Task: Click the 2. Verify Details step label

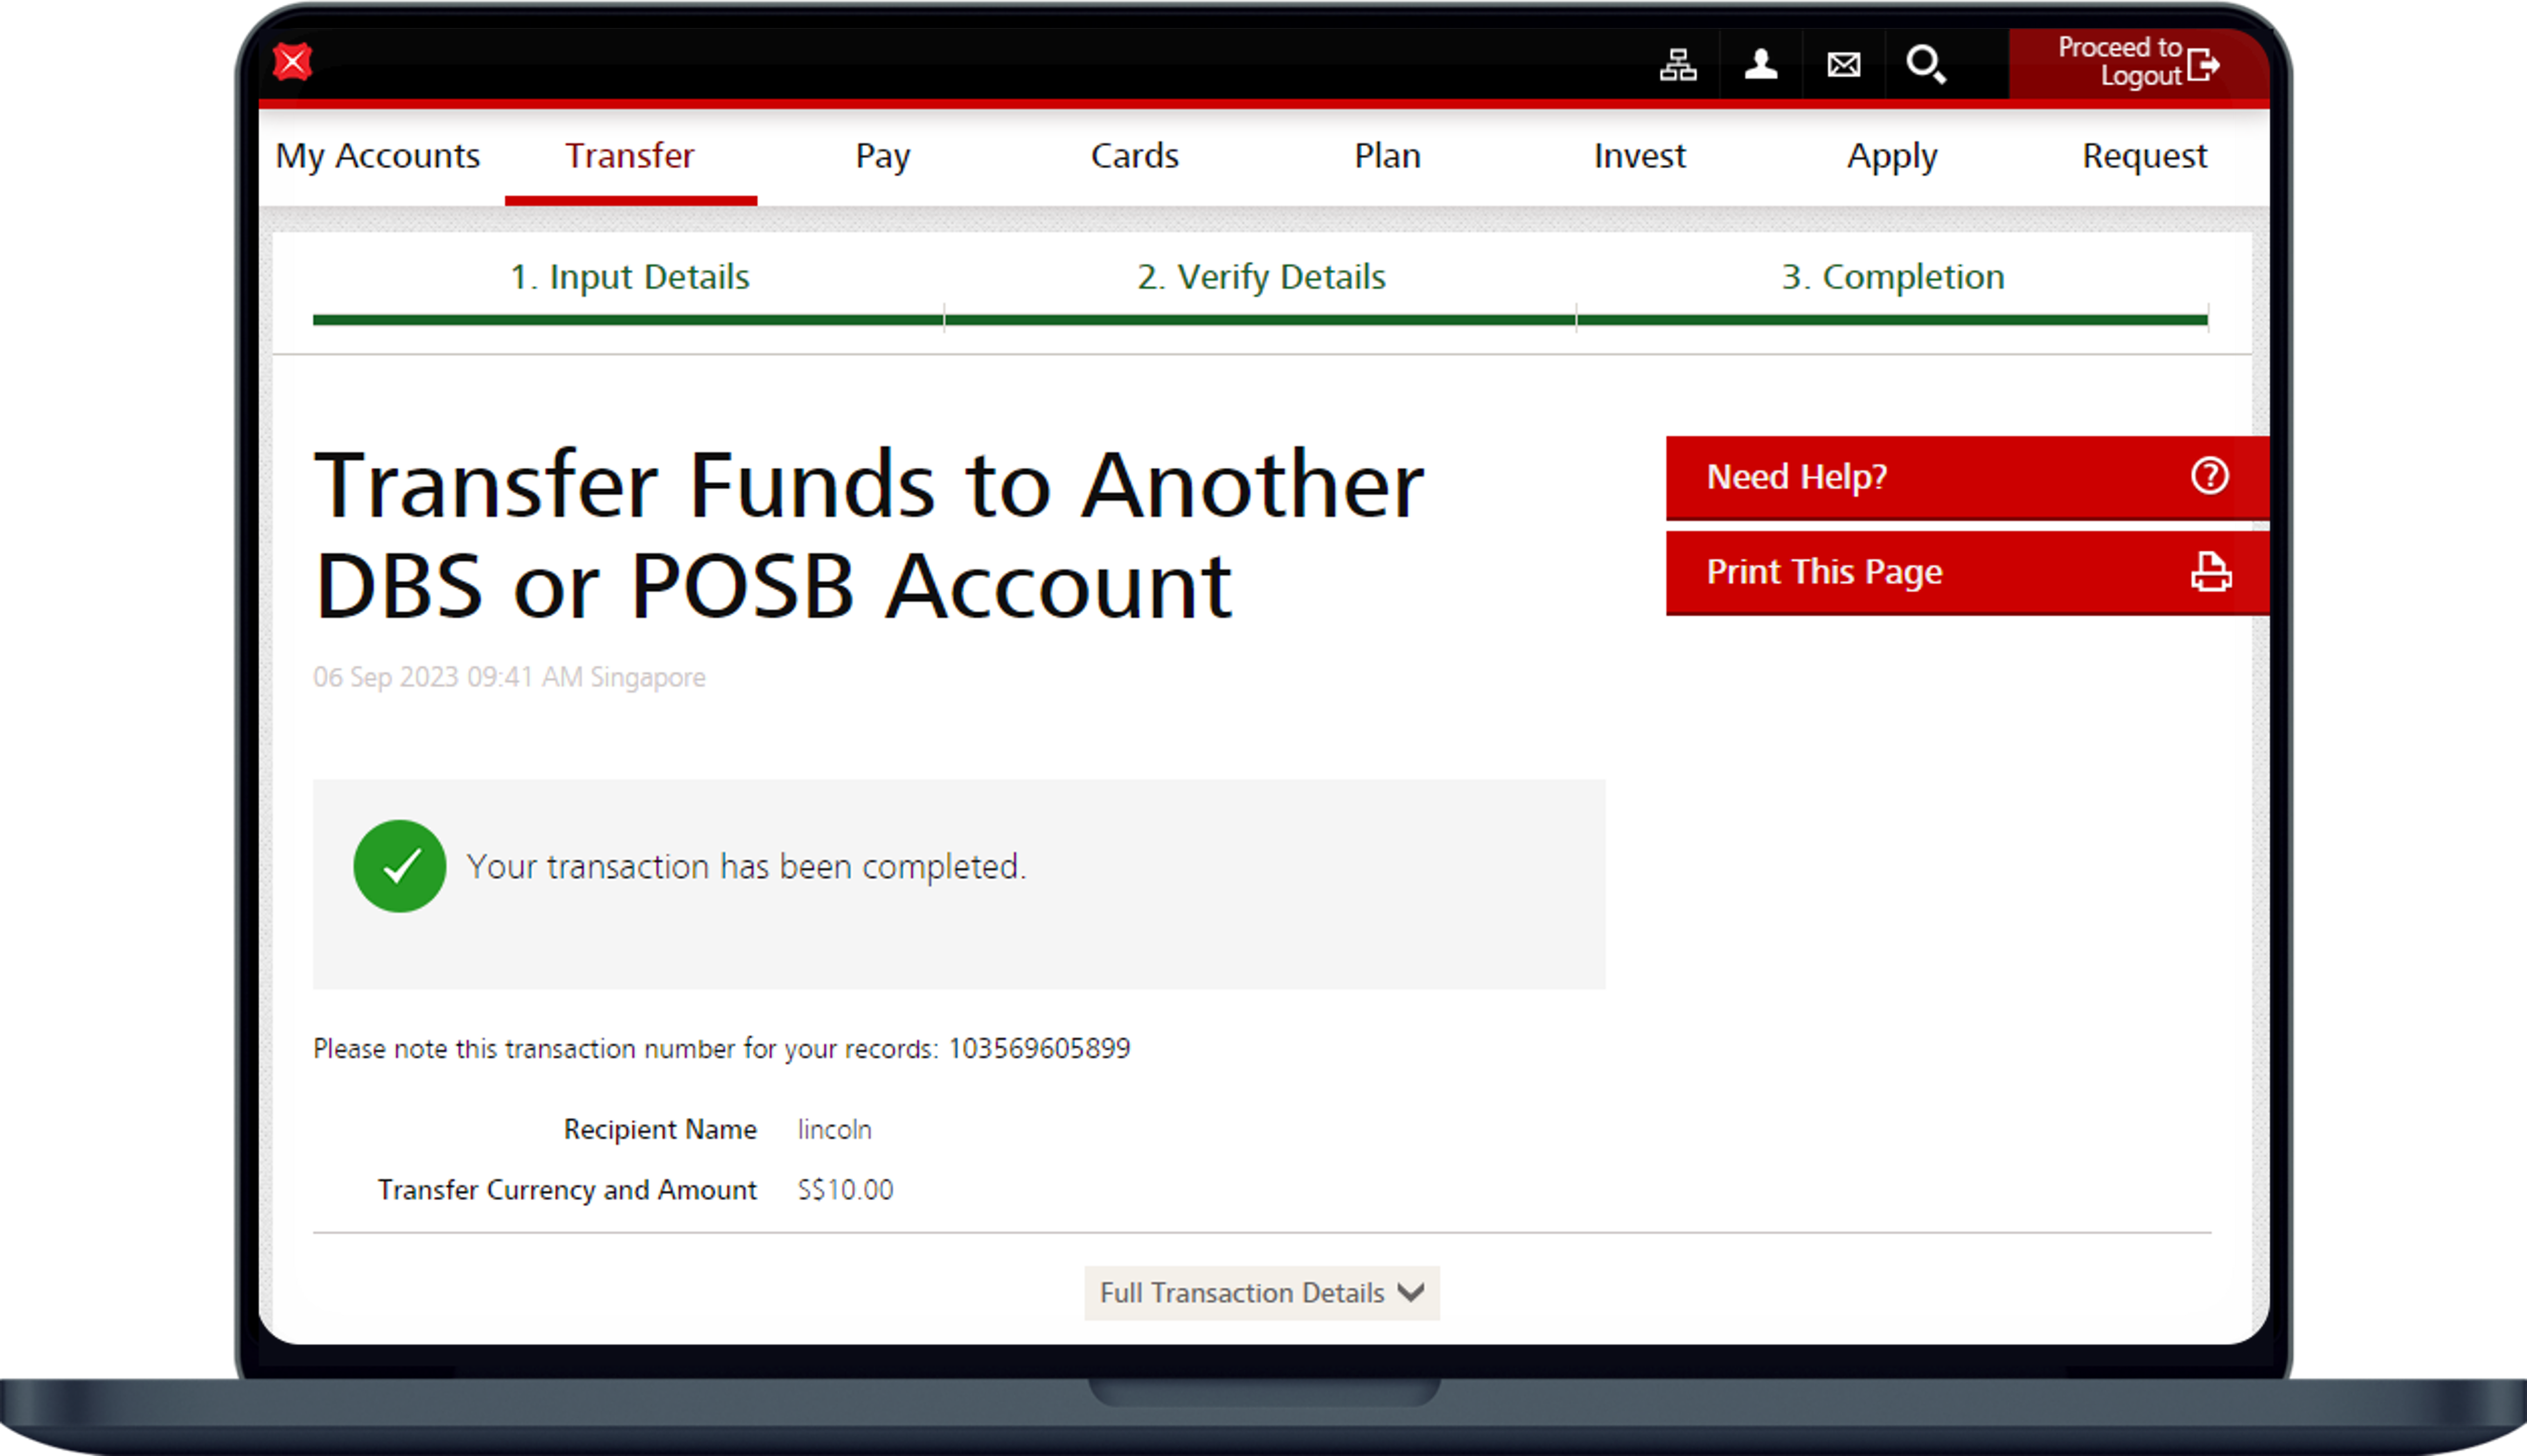Action: pyautogui.click(x=1261, y=277)
